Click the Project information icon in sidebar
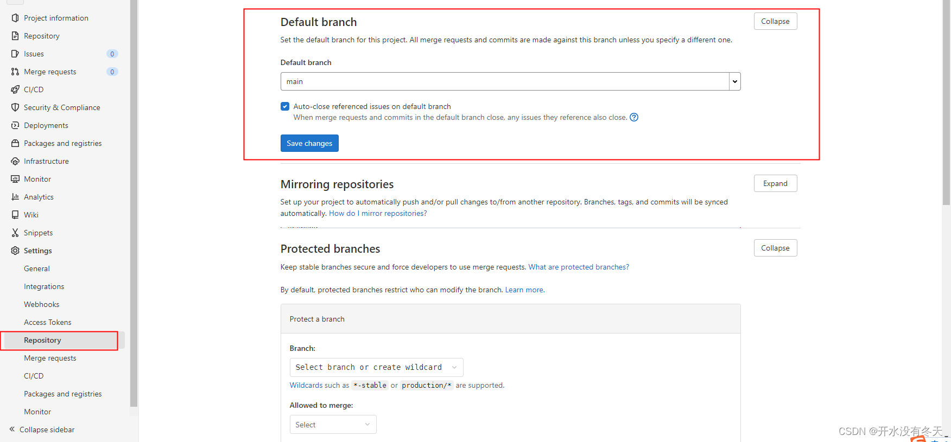This screenshot has height=442, width=951. click(x=15, y=18)
